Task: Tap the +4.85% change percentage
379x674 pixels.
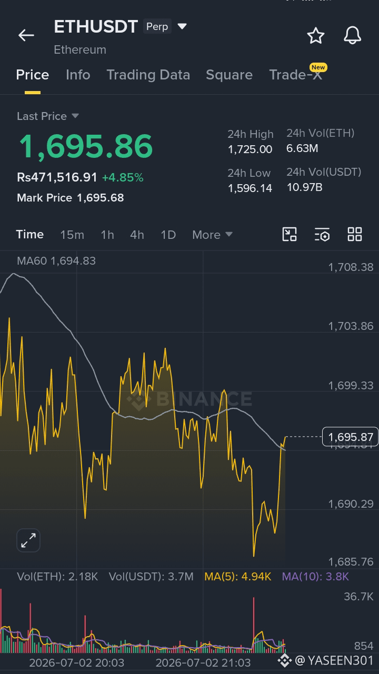Action: [x=123, y=178]
